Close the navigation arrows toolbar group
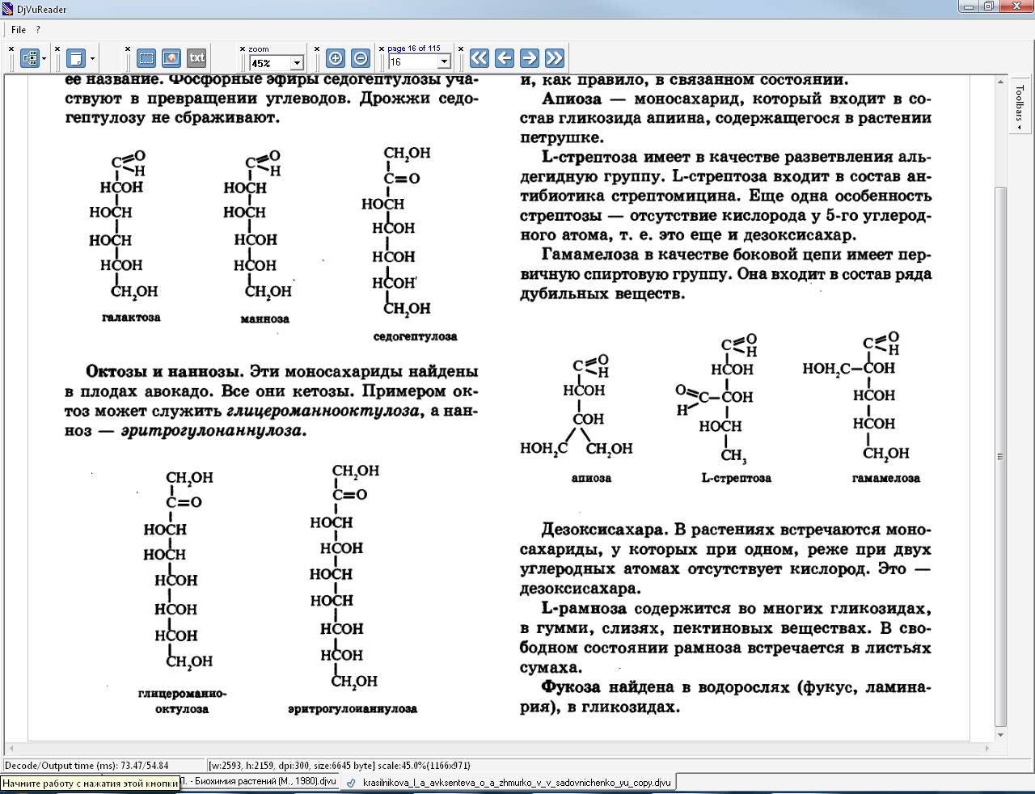The height and width of the screenshot is (794, 1035). pyautogui.click(x=461, y=49)
